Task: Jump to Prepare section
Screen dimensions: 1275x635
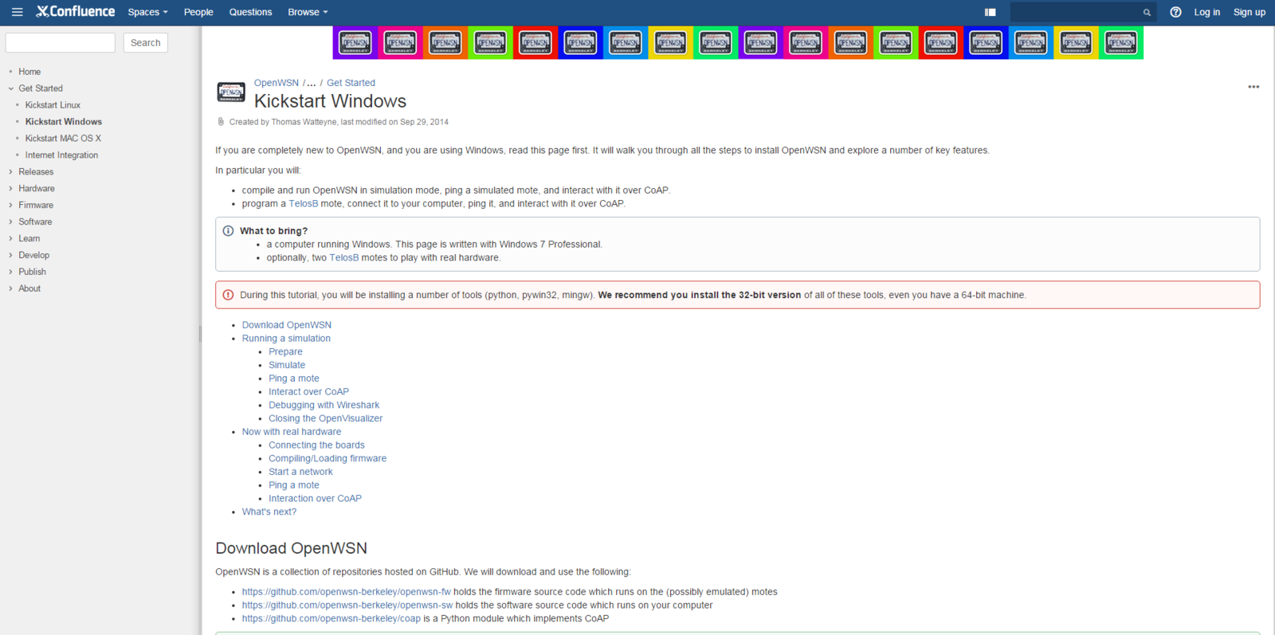Action: 285,352
